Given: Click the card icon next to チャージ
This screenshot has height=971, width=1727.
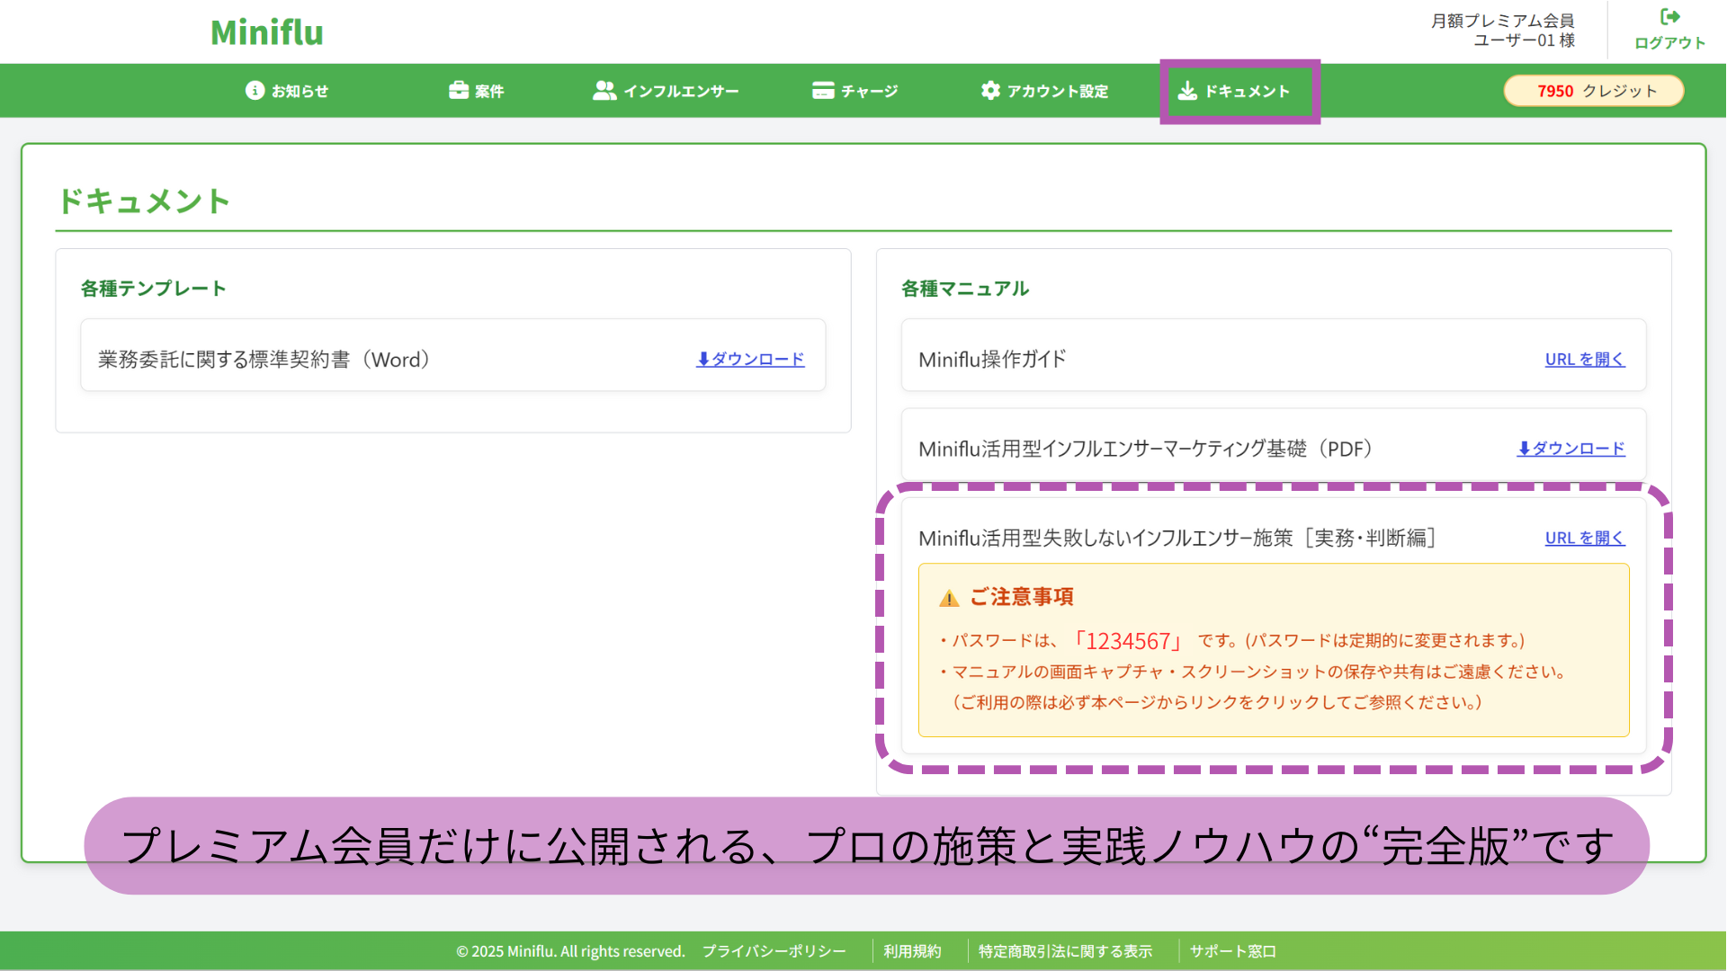Looking at the screenshot, I should point(821,90).
